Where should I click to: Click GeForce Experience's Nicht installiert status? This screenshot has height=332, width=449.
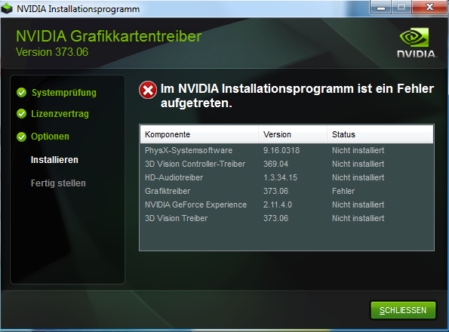(358, 204)
